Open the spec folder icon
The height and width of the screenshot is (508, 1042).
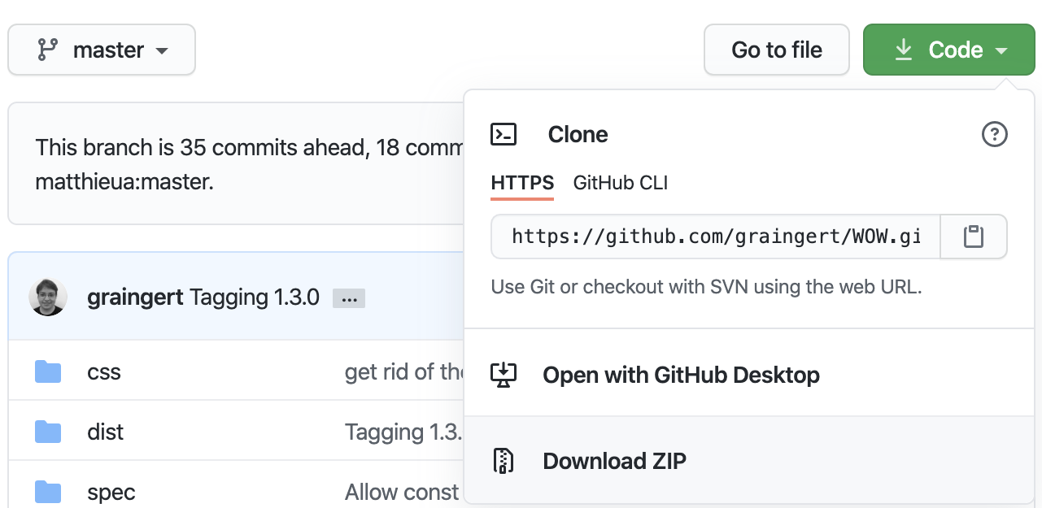[49, 491]
